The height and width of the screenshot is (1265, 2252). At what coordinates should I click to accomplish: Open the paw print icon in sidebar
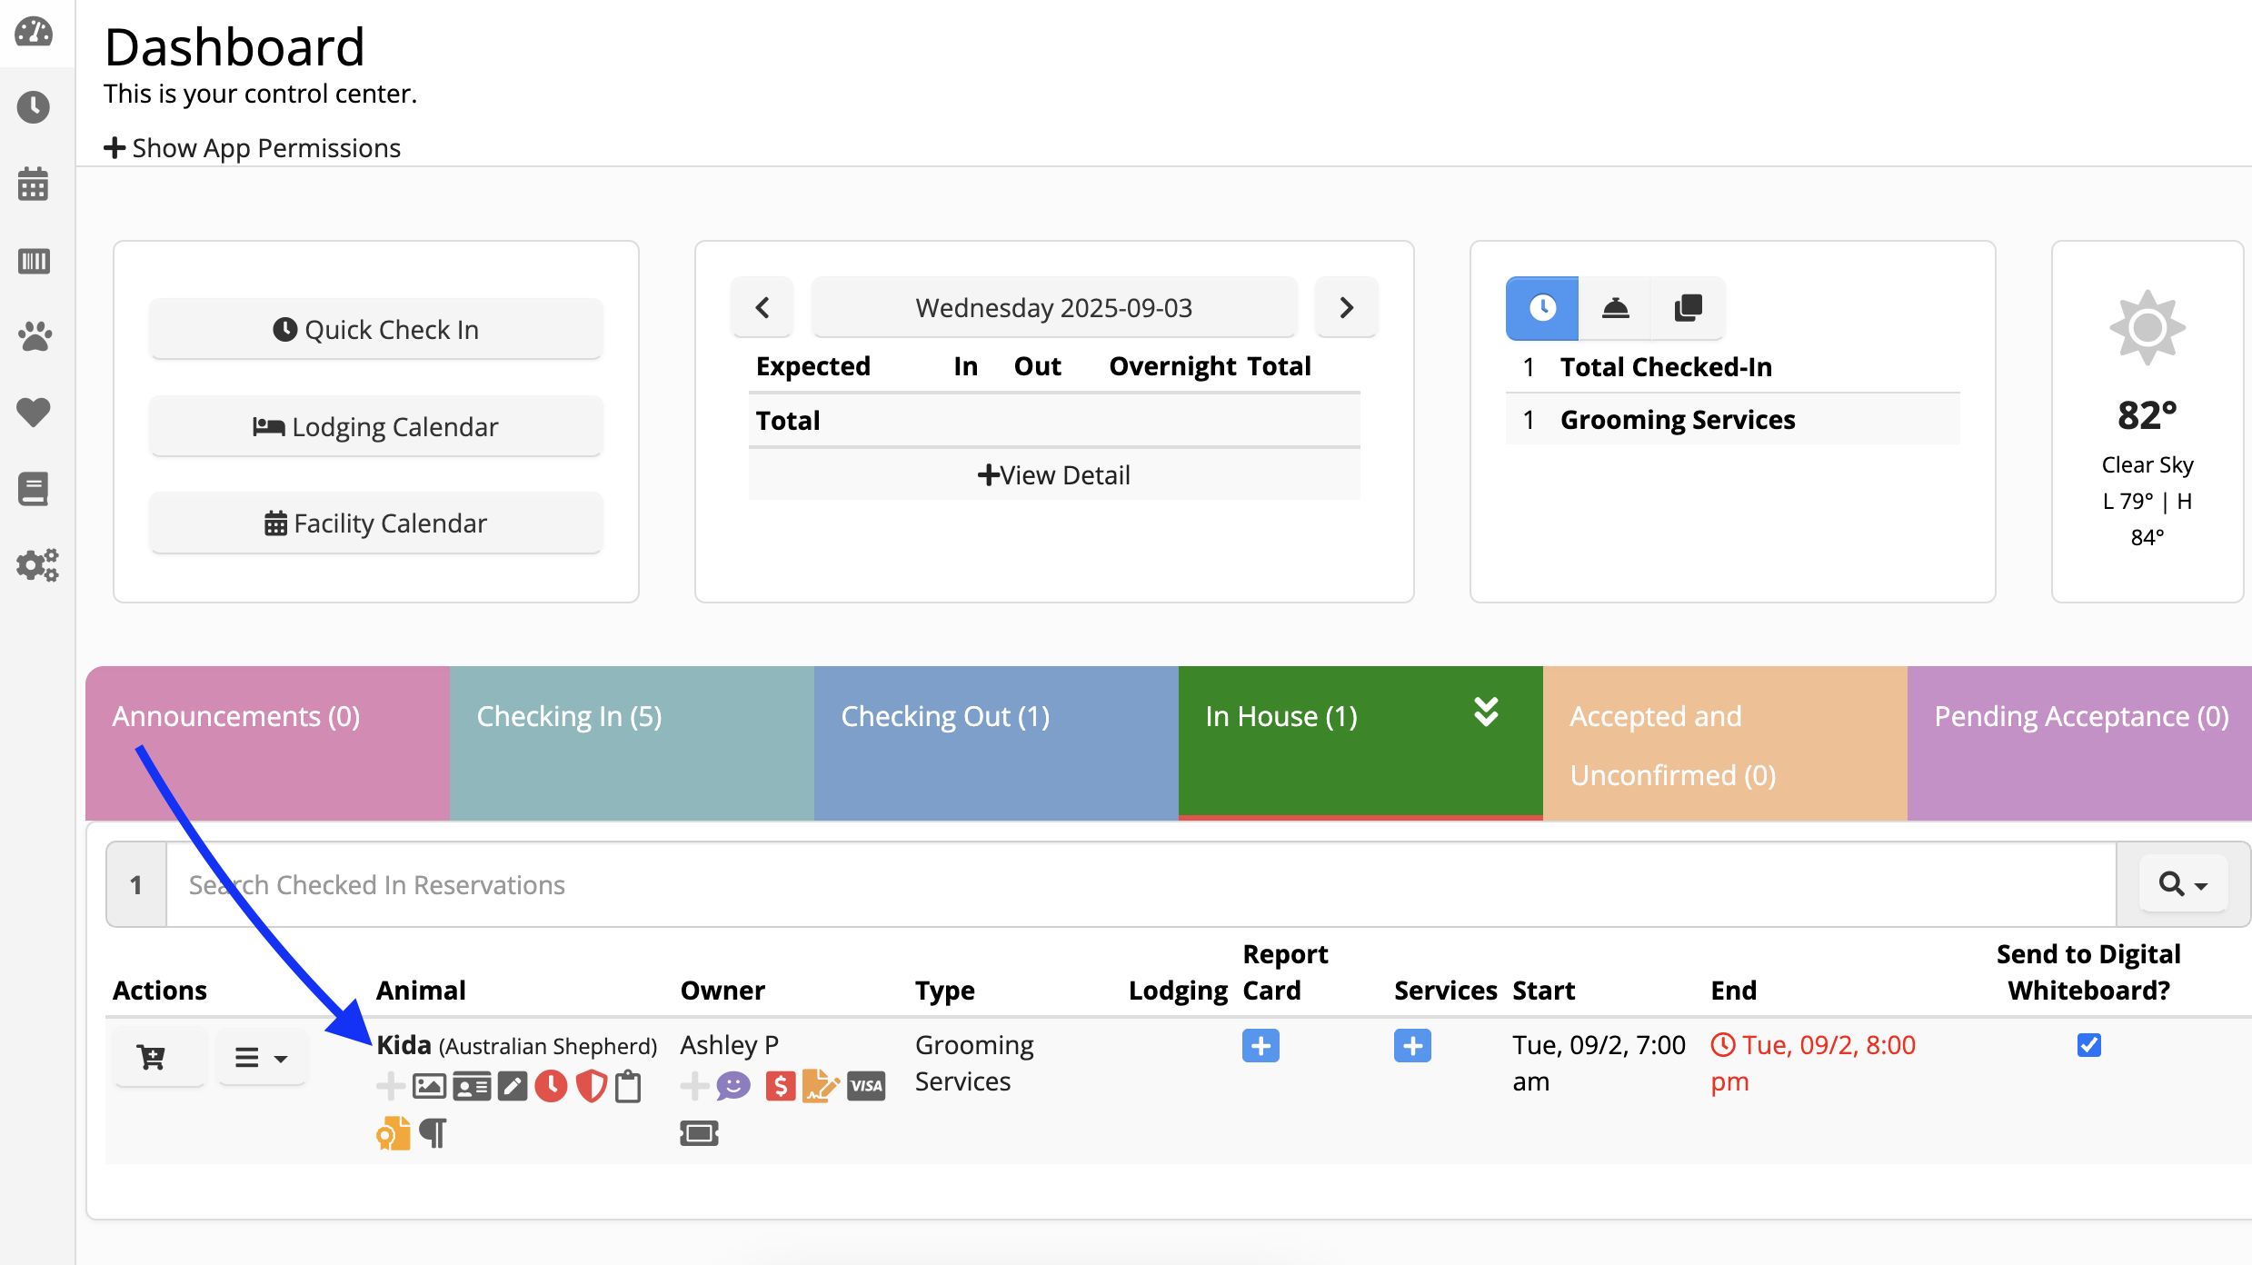[x=35, y=336]
